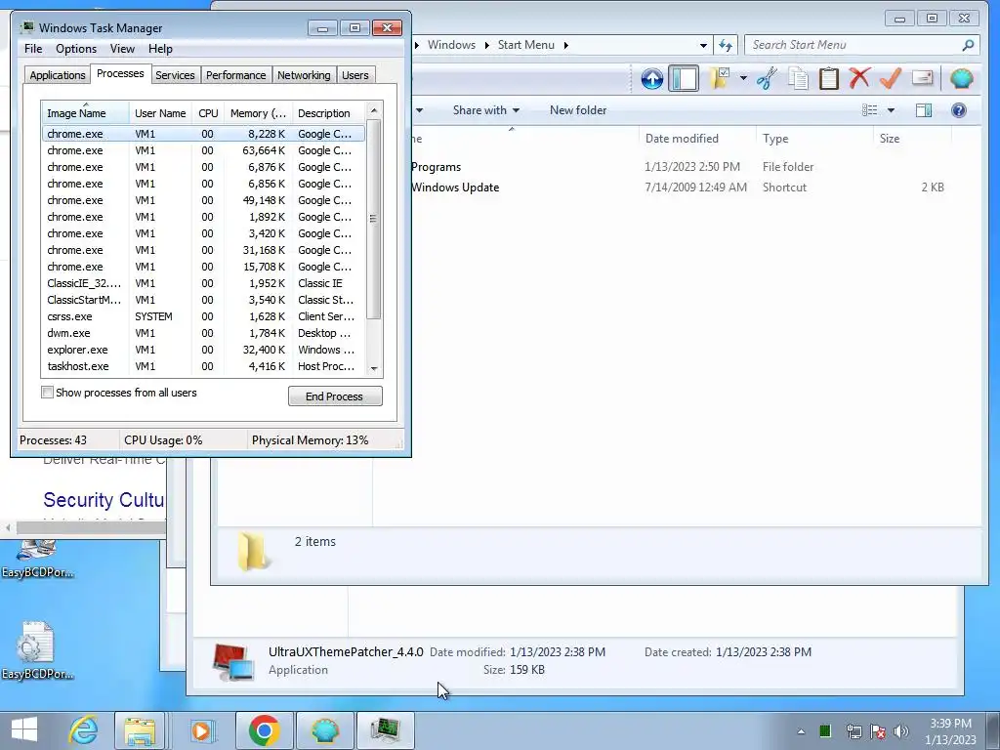1000x750 pixels.
Task: Toggle the preview pane icon
Action: coord(924,110)
